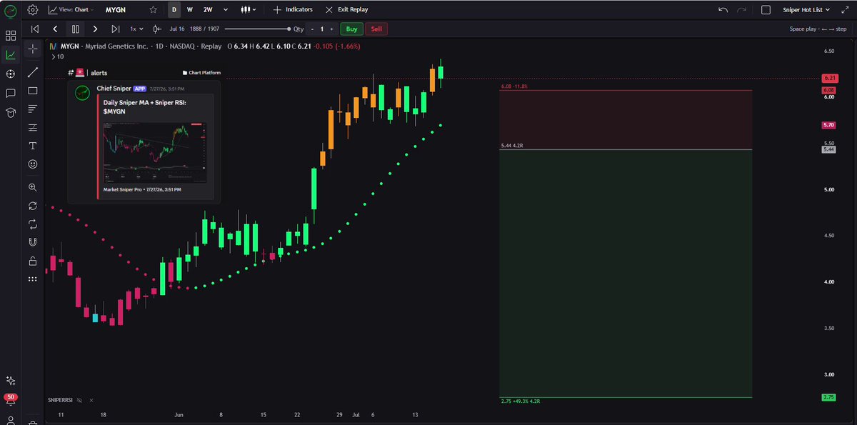Open the chat panel in sidebar

(11, 94)
